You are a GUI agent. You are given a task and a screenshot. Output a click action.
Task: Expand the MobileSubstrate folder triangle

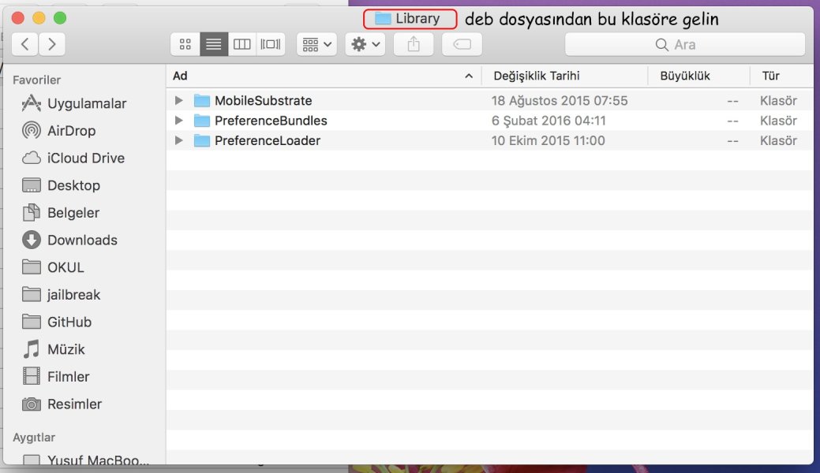click(x=179, y=100)
